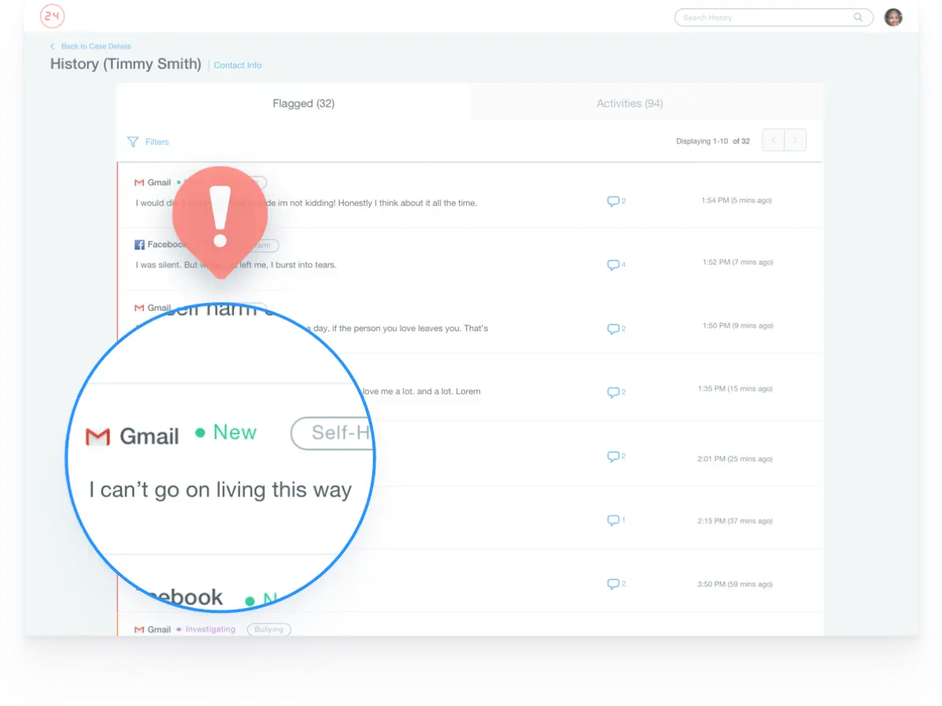Open the Filters funnel icon

132,141
